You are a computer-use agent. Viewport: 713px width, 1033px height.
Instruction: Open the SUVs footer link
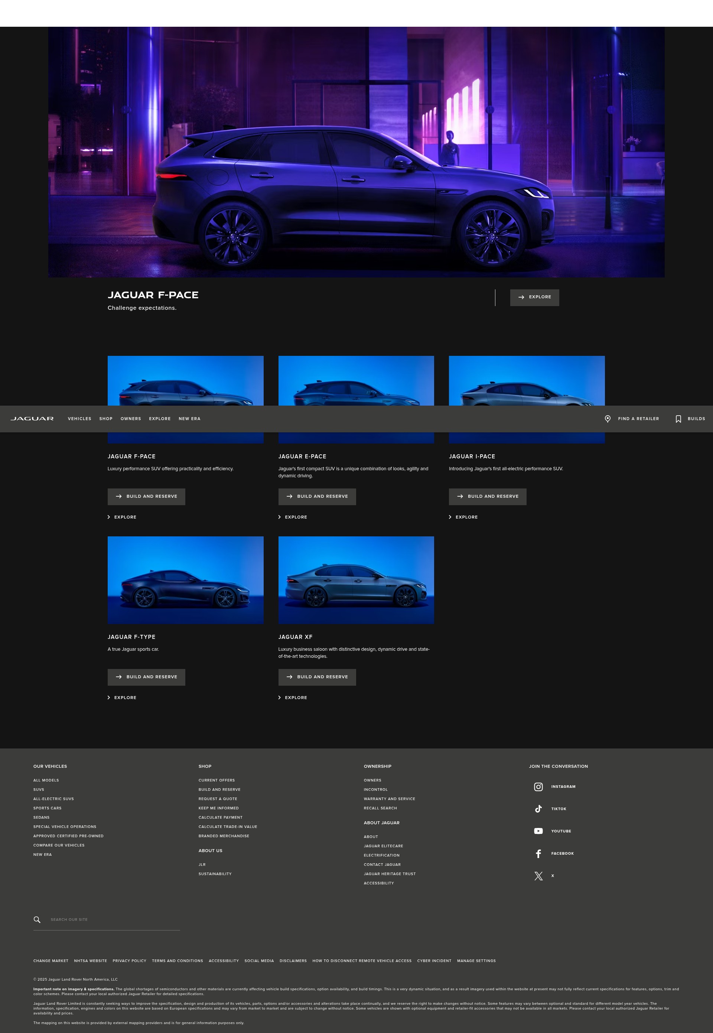coord(39,789)
